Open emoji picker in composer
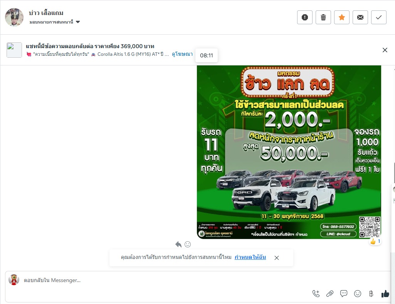The image size is (395, 304). coord(358,294)
